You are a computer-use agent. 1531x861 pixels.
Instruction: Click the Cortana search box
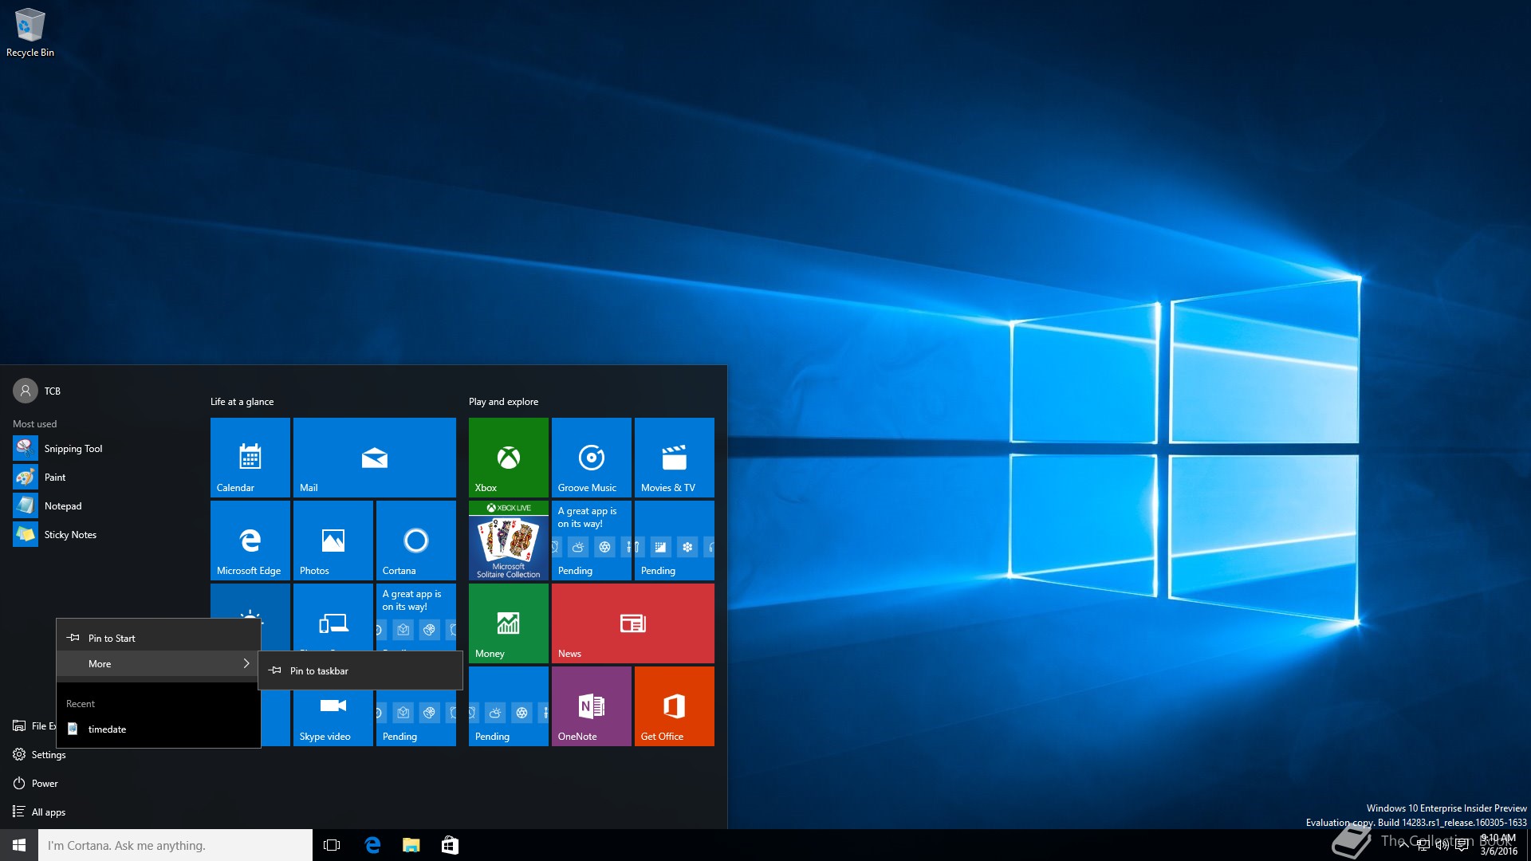175,845
